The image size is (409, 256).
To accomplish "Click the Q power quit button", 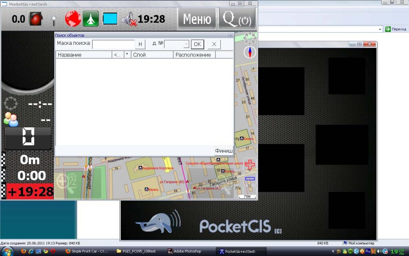I will (237, 19).
